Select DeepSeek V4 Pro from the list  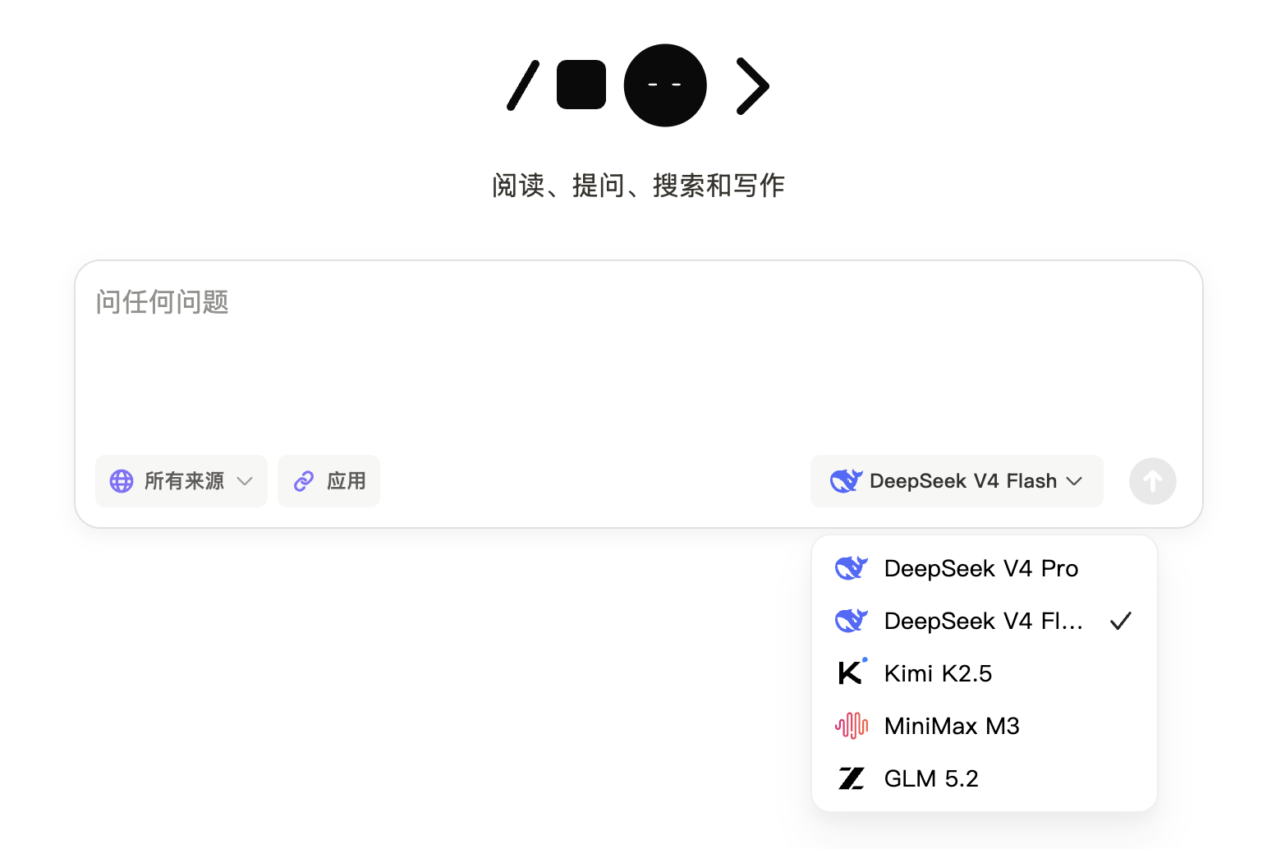pos(985,568)
